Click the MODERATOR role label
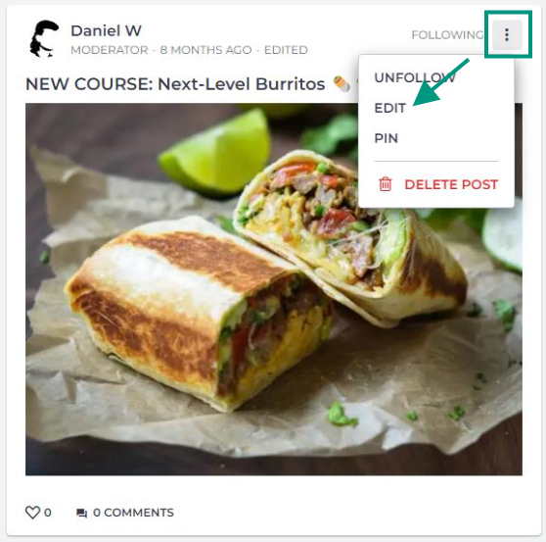546x542 pixels. coord(110,50)
